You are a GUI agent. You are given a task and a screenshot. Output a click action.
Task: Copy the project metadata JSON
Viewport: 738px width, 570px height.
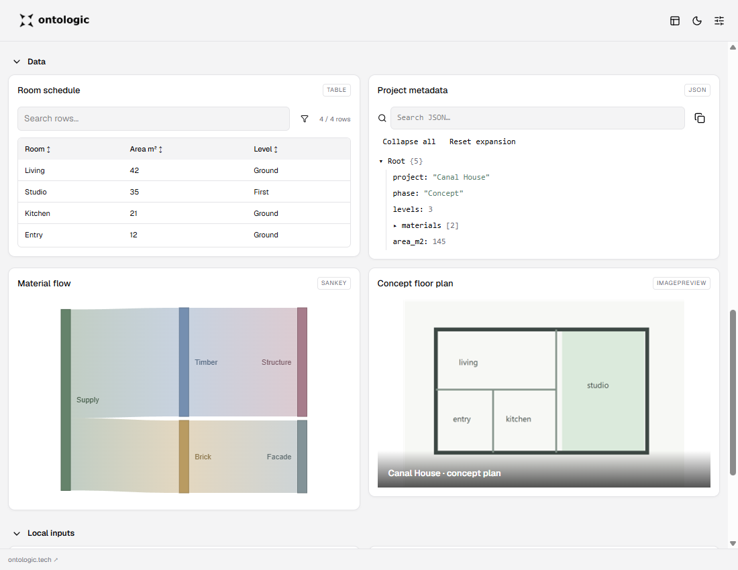(x=699, y=118)
